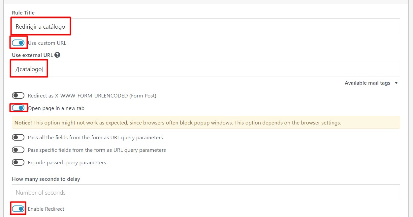
Task: Click the Number of seconds delay field
Action: click(x=206, y=192)
